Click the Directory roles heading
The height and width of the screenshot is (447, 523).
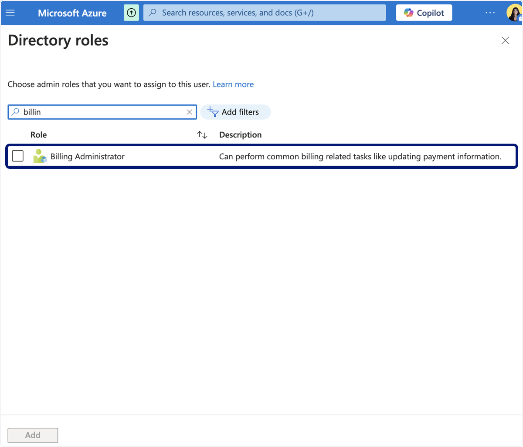[x=58, y=40]
